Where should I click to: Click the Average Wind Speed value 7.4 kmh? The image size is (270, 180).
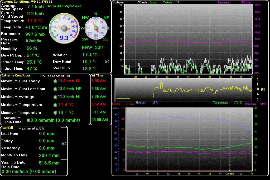pos(36,7)
